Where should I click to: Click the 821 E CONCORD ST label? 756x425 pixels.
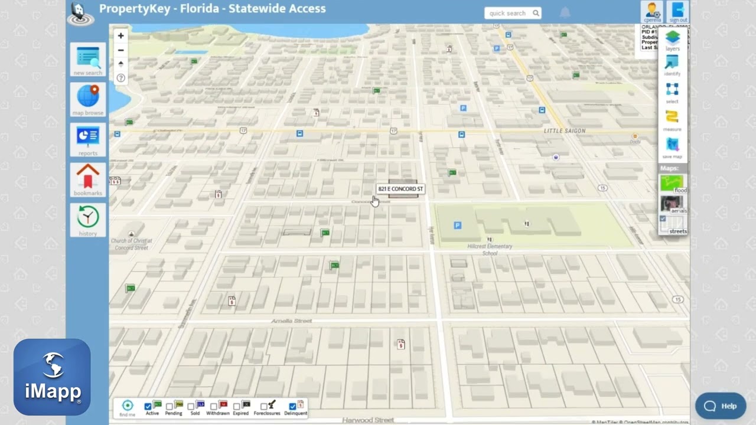400,189
